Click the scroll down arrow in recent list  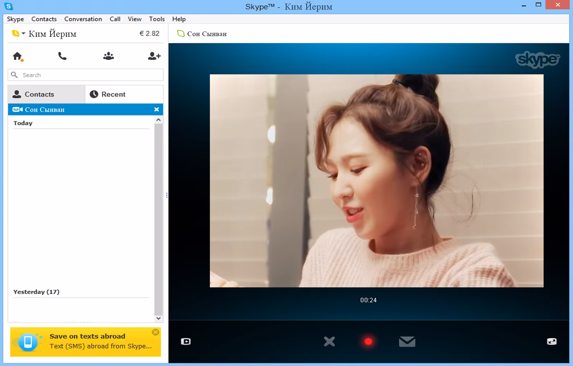tap(159, 318)
